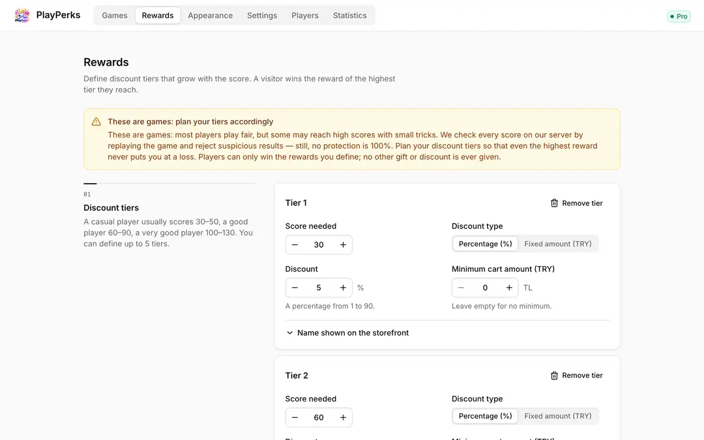
Task: Open the Players tab
Action: point(305,15)
